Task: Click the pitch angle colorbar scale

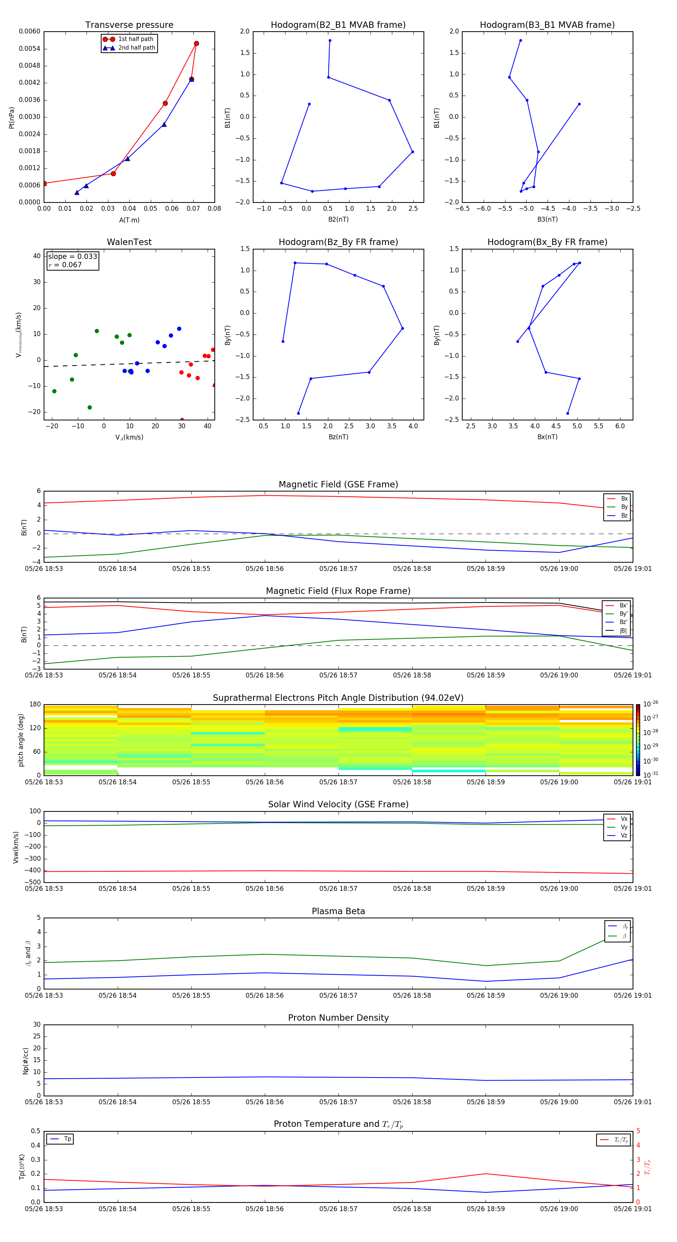Action: point(638,740)
